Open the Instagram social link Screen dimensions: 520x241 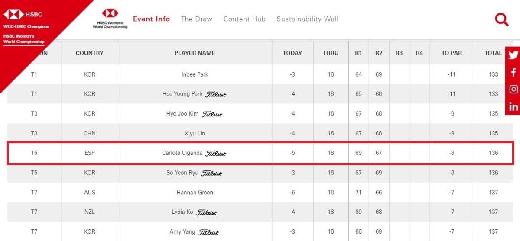coord(513,90)
